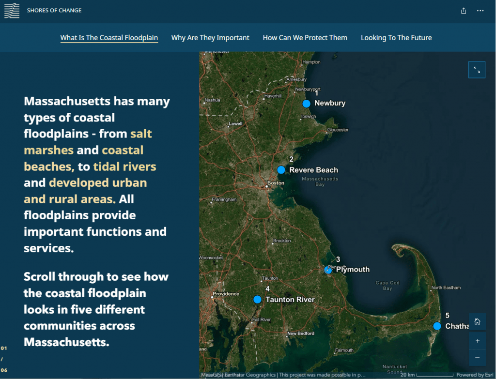Click the MassGIS attribution text
Viewport: 496px width, 379px height.
211,375
